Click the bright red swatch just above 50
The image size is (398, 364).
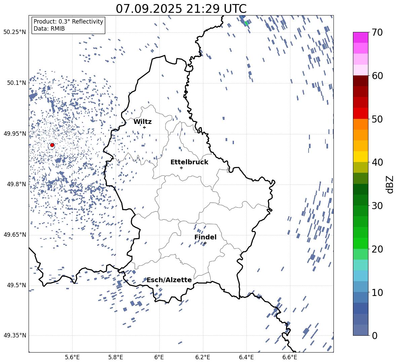(360, 113)
